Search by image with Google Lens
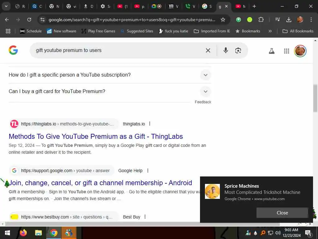 238,50
